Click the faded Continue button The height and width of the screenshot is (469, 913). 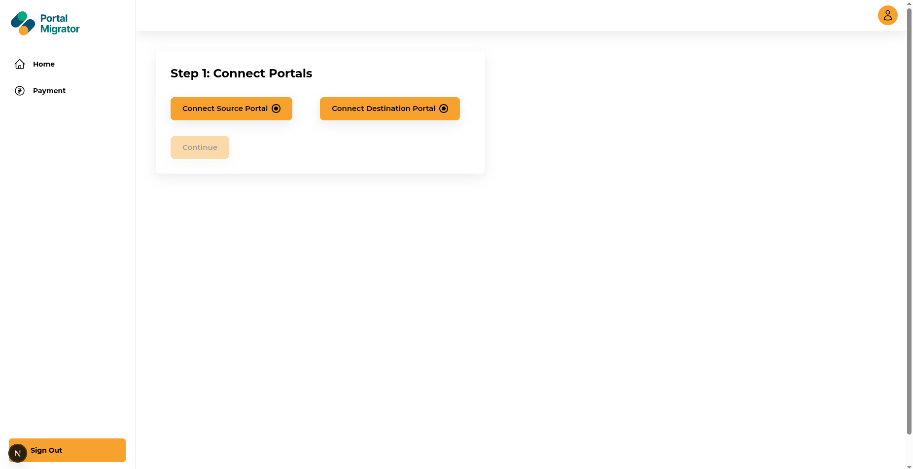pyautogui.click(x=200, y=147)
